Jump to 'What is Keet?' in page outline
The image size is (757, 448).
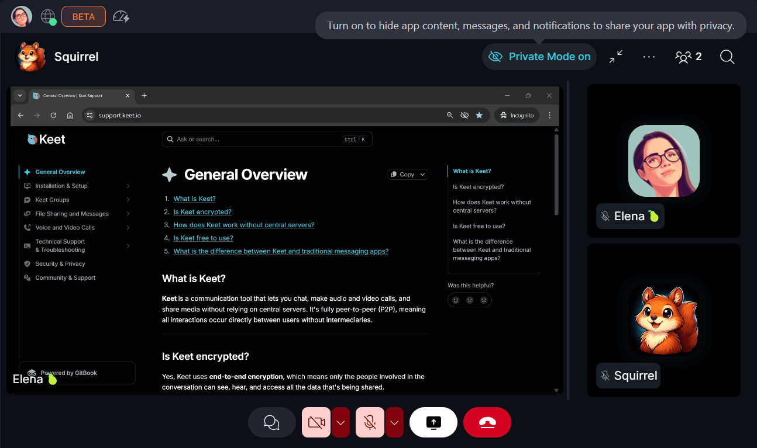pos(472,171)
